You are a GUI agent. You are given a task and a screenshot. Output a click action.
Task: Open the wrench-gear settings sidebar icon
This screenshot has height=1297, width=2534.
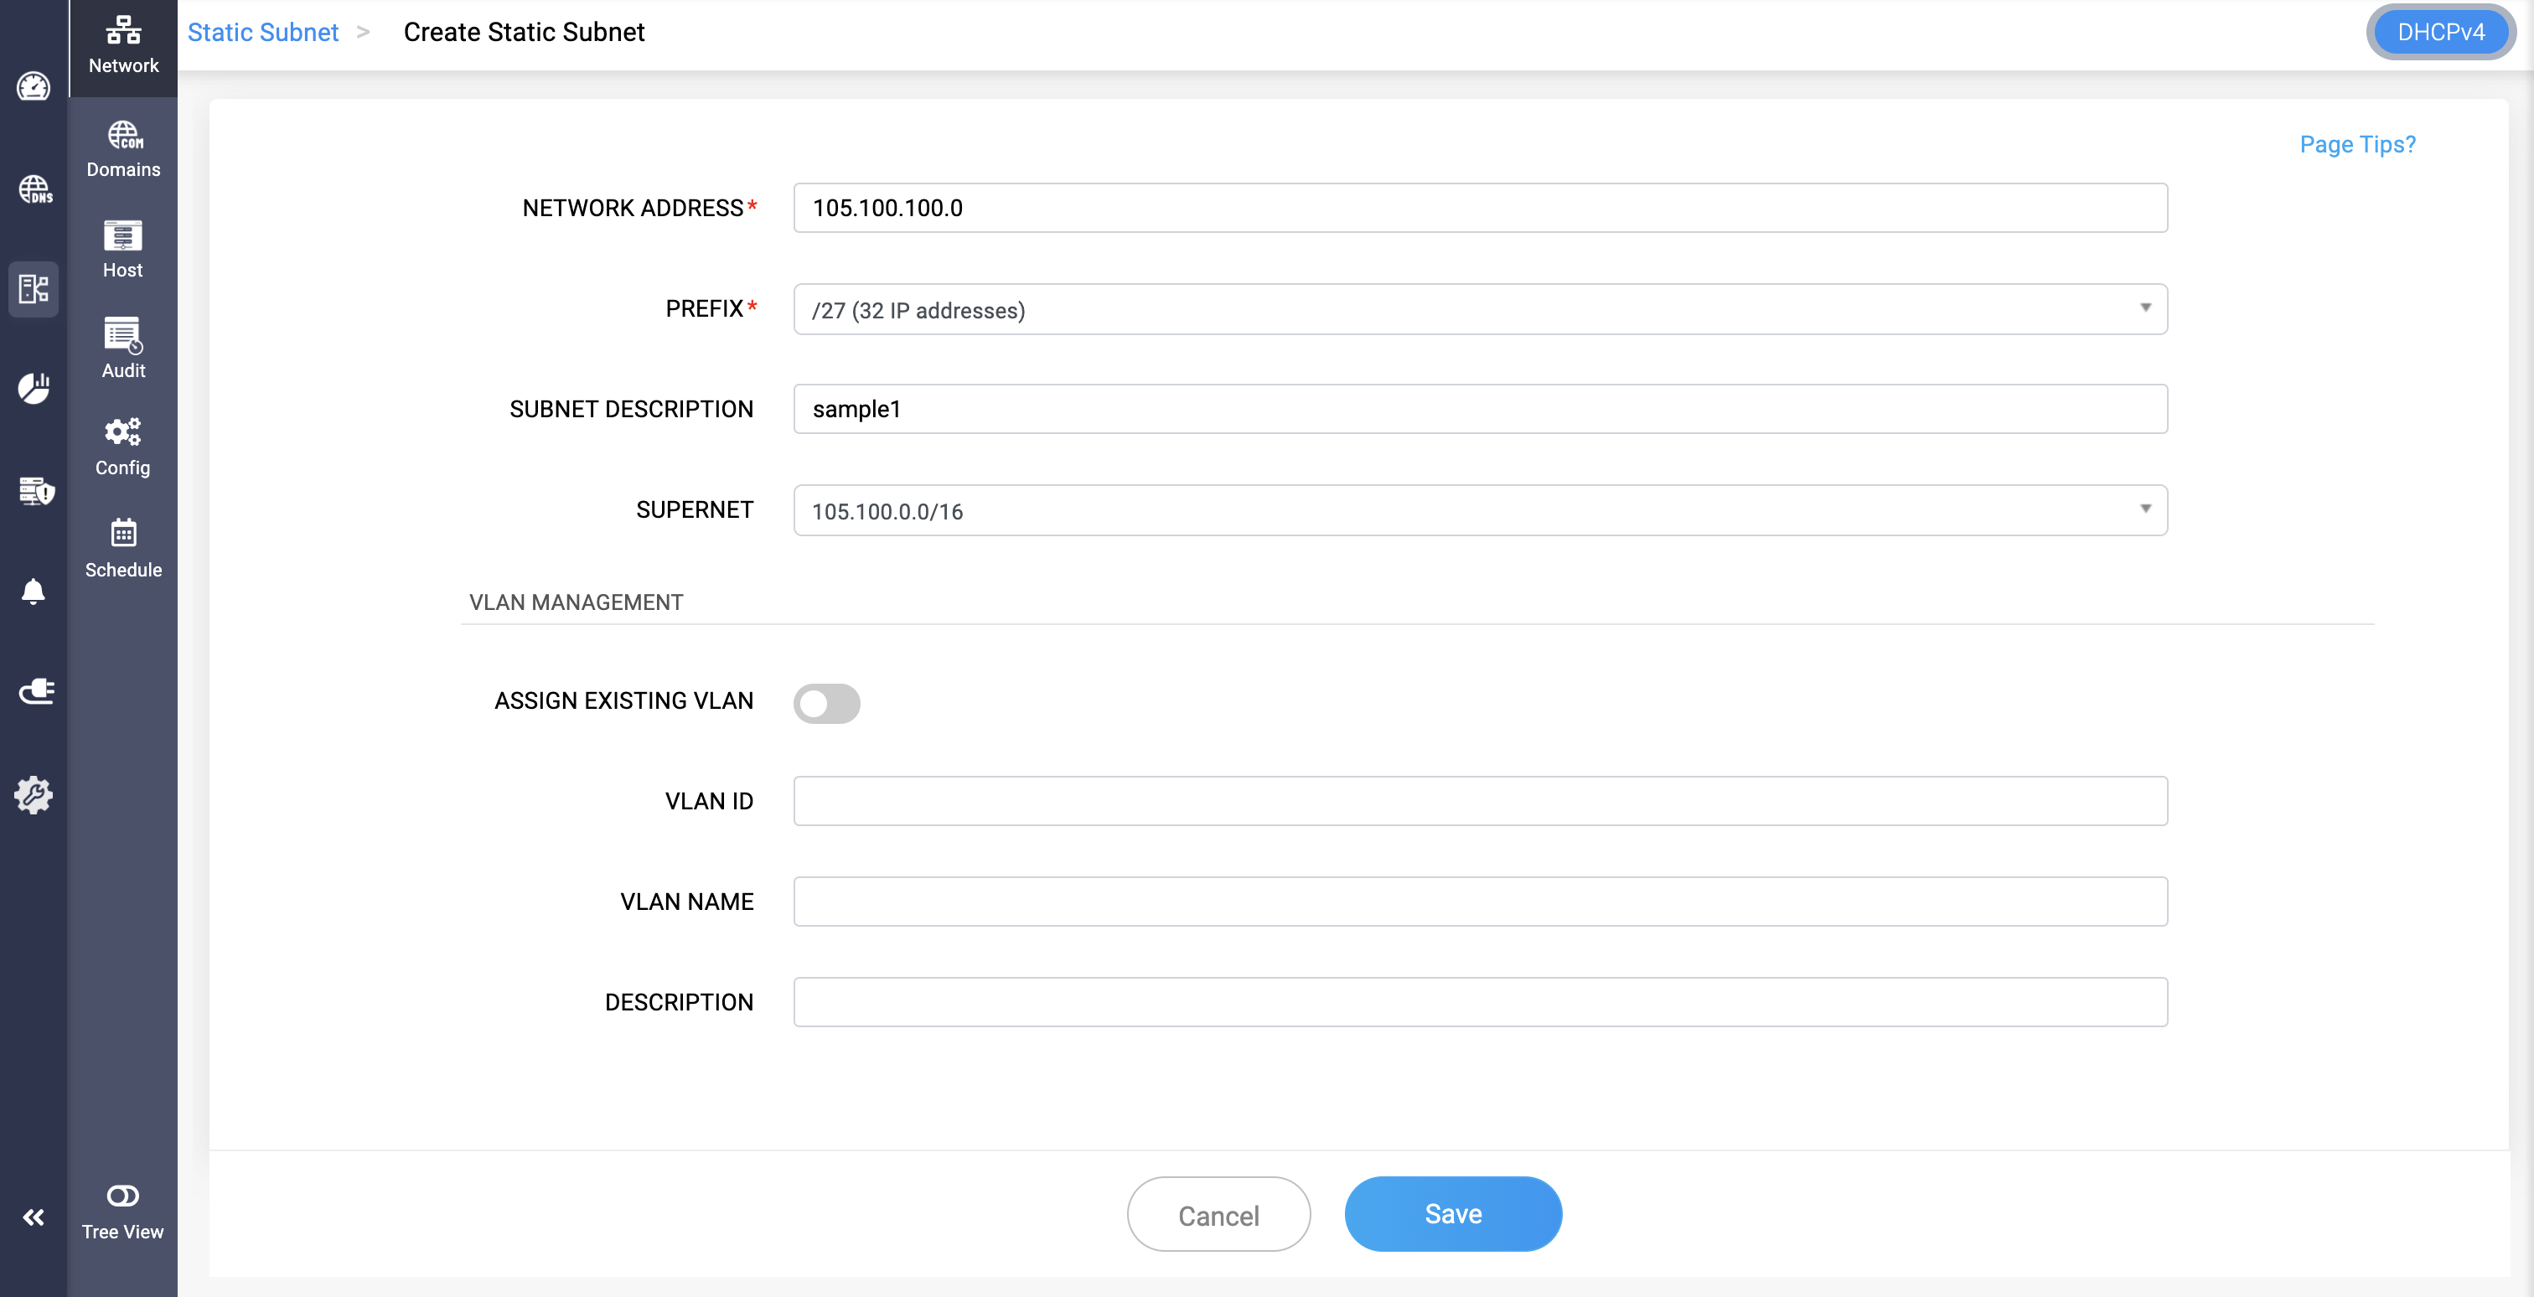(x=34, y=794)
